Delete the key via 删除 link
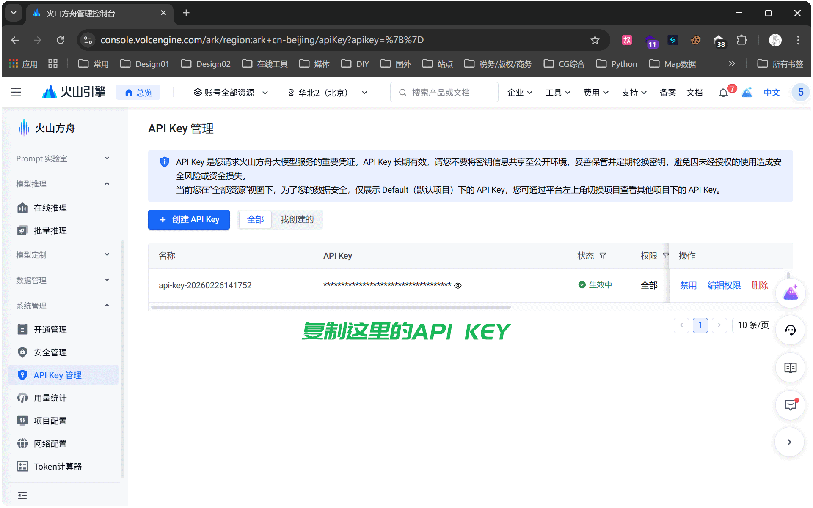Viewport: 813px width, 508px height. click(760, 285)
